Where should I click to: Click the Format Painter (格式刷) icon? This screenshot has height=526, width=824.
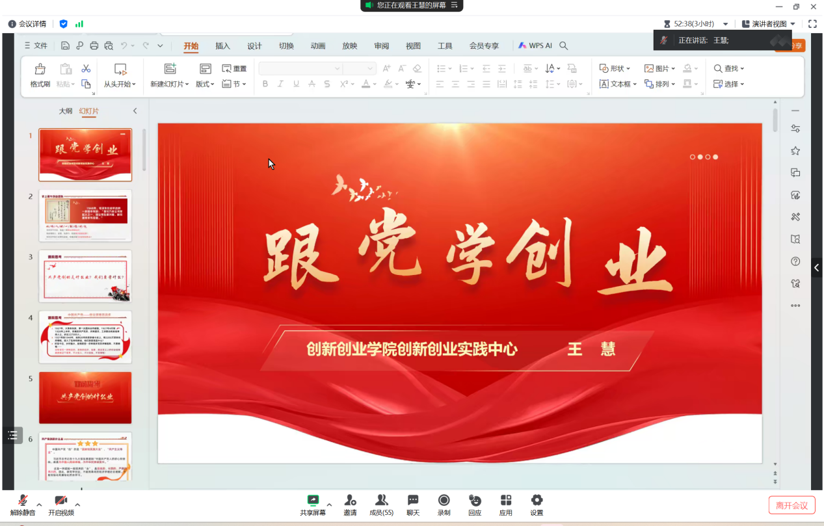40,69
